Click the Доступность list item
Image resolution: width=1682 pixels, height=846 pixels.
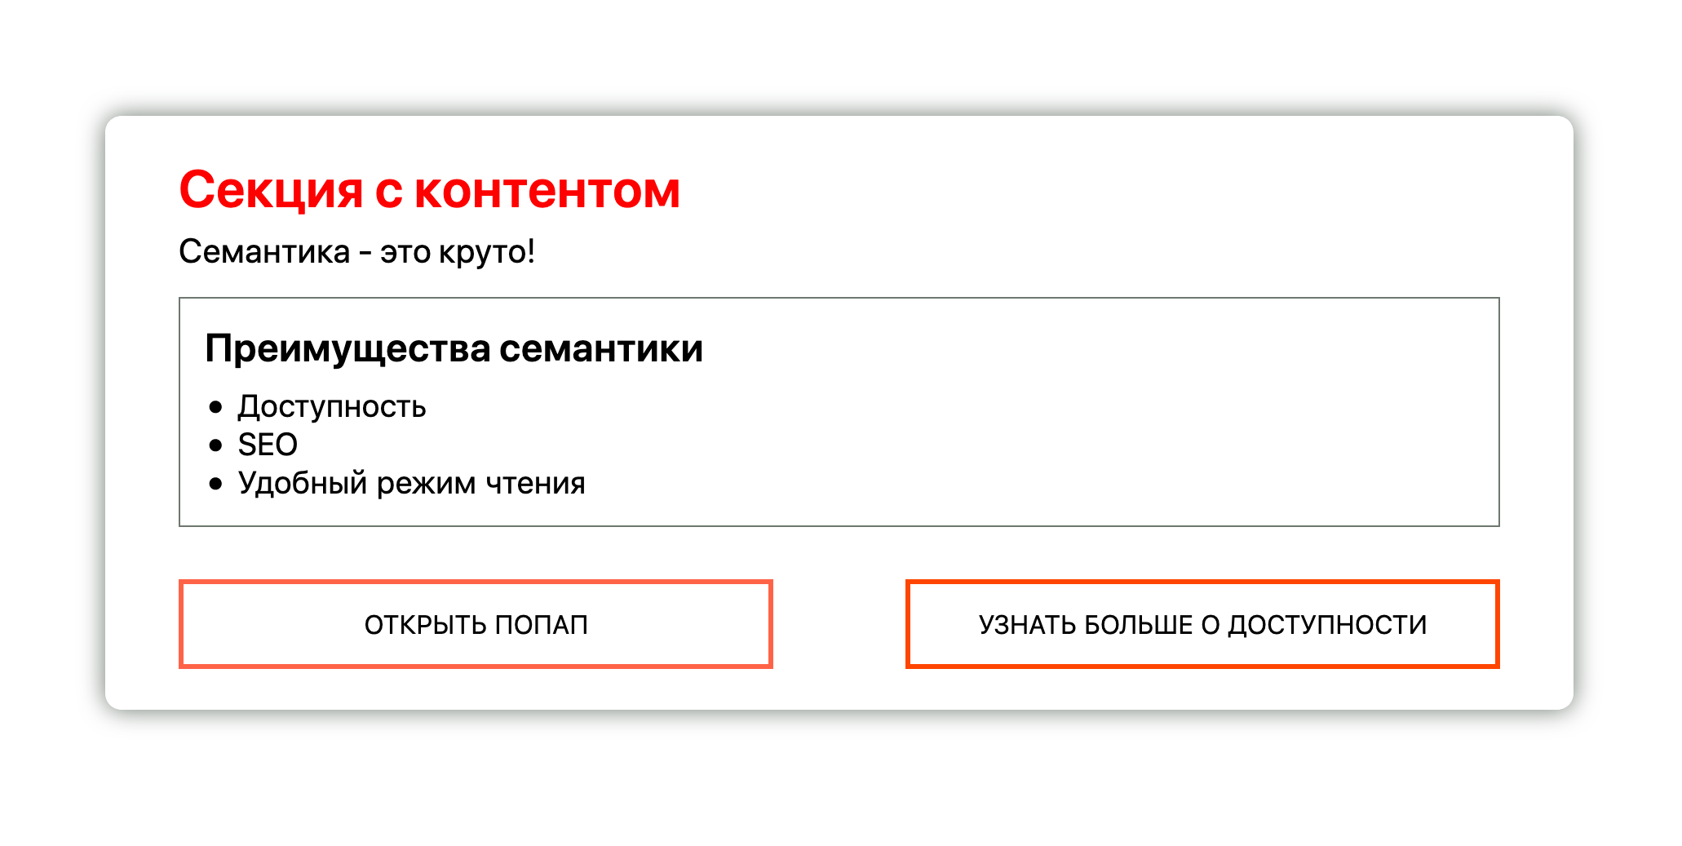[332, 406]
